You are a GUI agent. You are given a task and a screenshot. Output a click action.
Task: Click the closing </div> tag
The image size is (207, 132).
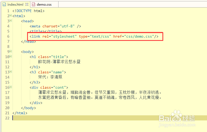[36, 103]
